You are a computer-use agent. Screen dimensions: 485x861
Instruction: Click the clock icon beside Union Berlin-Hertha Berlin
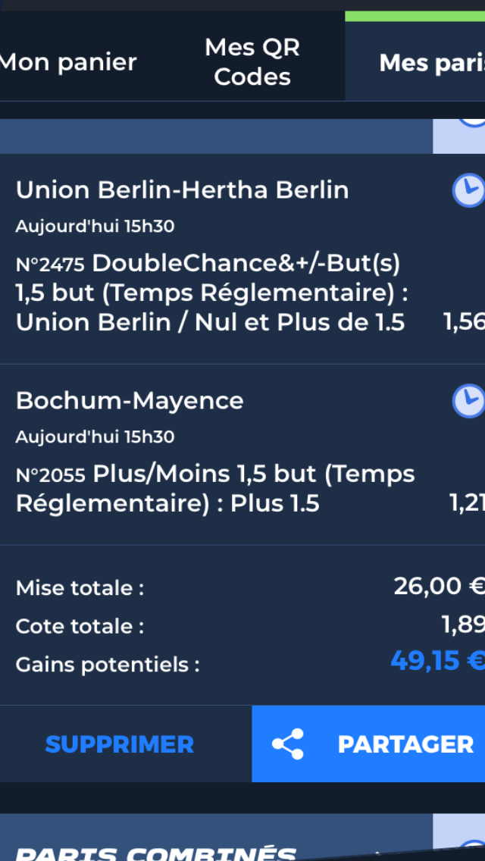coord(468,190)
